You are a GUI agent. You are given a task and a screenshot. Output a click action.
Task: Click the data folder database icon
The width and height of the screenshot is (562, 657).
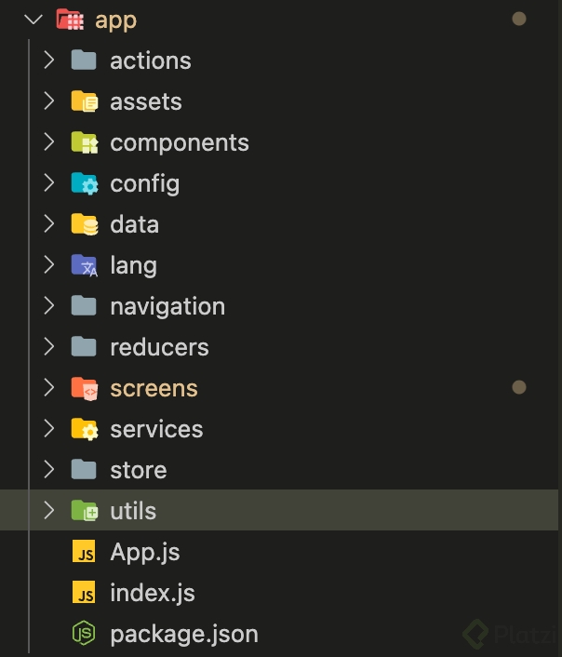(x=84, y=224)
